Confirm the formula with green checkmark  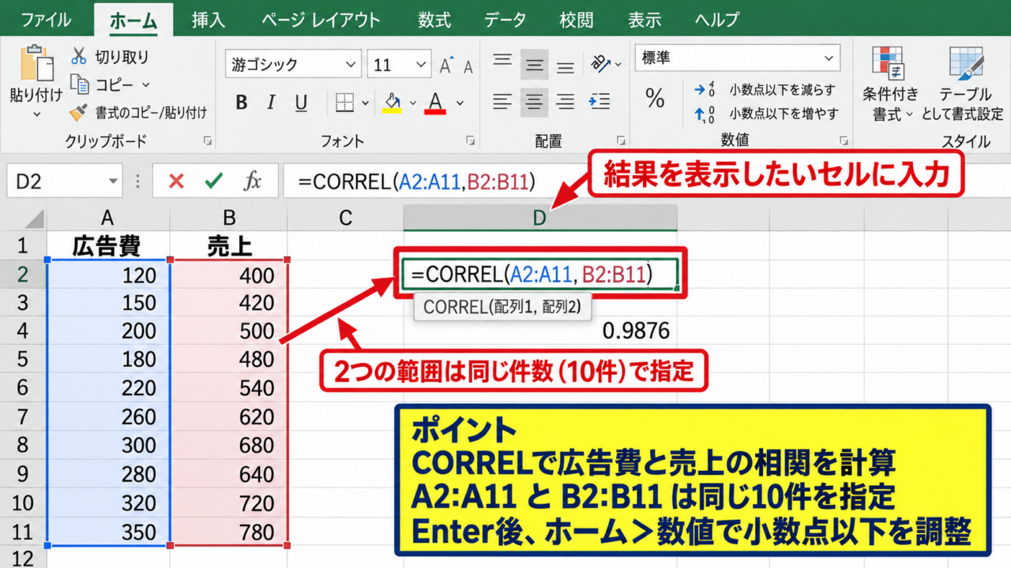(x=213, y=181)
